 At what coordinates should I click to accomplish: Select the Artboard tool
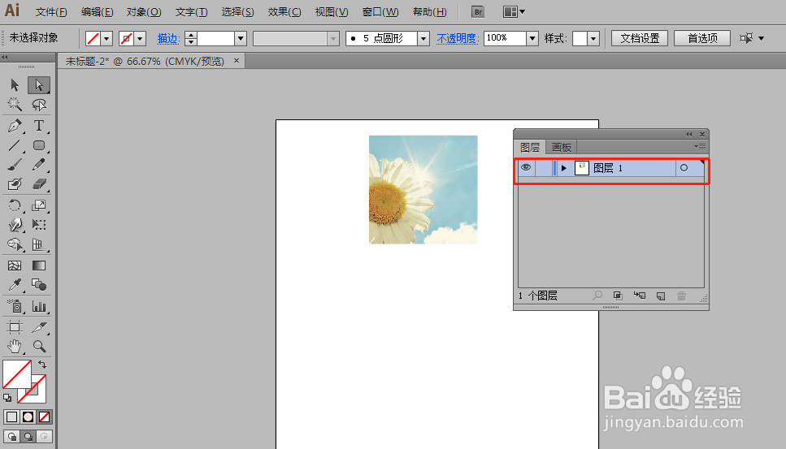pyautogui.click(x=15, y=327)
